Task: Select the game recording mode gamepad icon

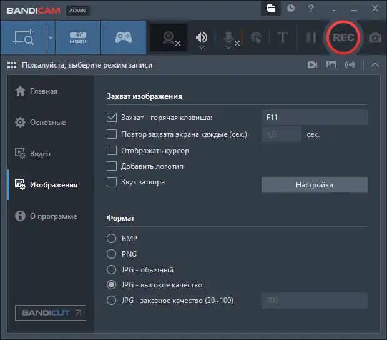Action: coord(124,37)
